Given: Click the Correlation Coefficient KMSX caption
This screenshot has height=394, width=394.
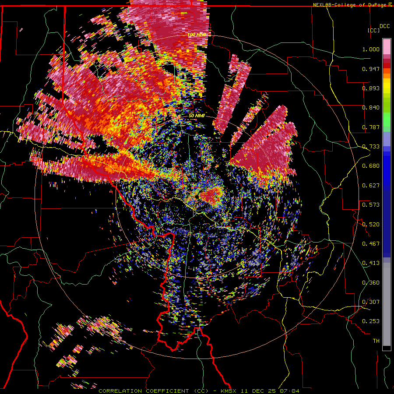Looking at the screenshot, I should [x=199, y=391].
